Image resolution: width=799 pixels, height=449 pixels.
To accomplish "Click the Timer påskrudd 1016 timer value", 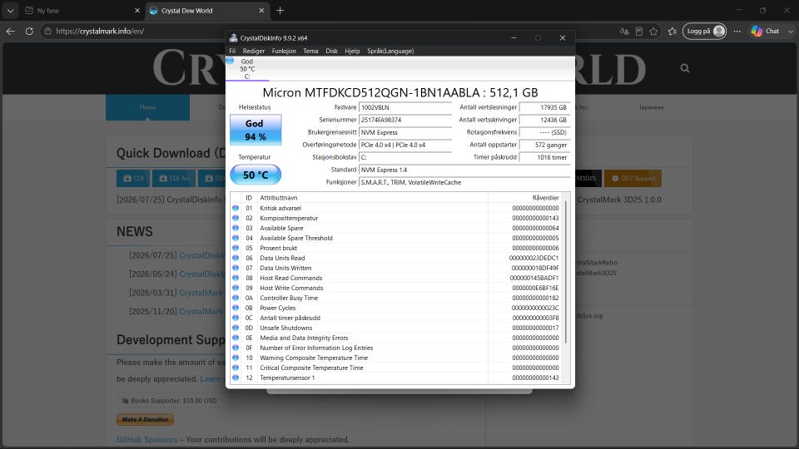I will 544,157.
